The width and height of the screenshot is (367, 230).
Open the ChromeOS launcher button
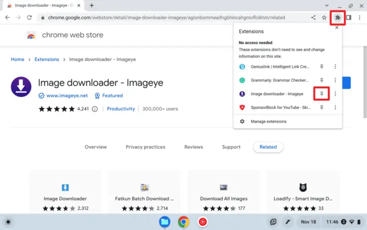(8, 222)
